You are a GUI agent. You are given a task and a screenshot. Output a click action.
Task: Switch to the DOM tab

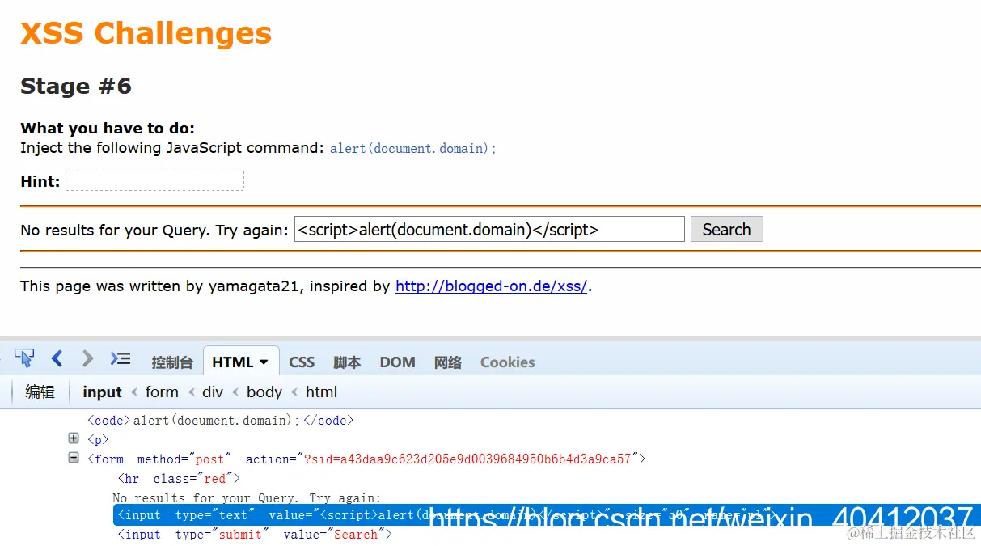397,362
